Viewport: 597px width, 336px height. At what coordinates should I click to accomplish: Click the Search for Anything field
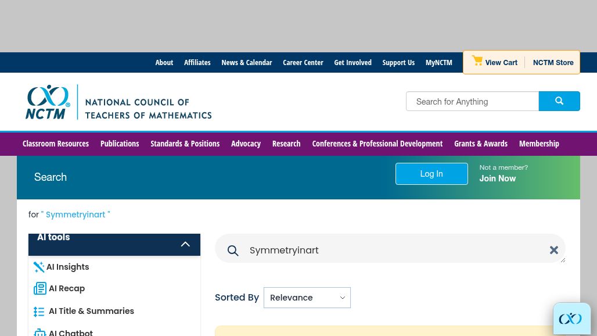pos(472,101)
